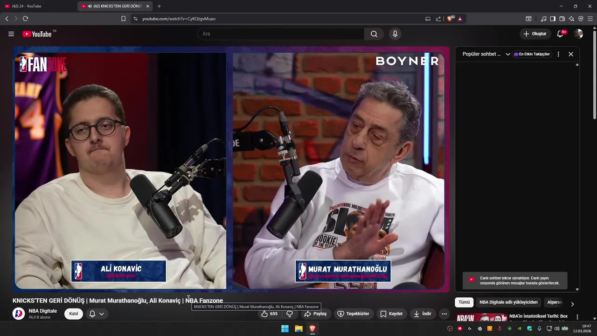This screenshot has width=597, height=336.
Task: Open the NBA'in İstatistiksel Tarihi thumbnail
Action: 481,317
